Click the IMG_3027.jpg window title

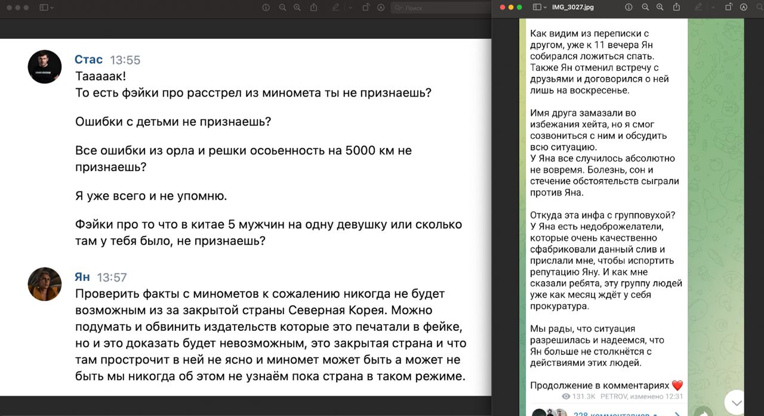573,7
